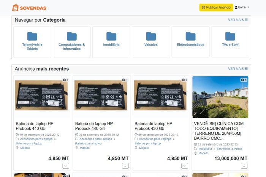Select the TVs e Som folder icon
266x177 pixels.
(230, 36)
